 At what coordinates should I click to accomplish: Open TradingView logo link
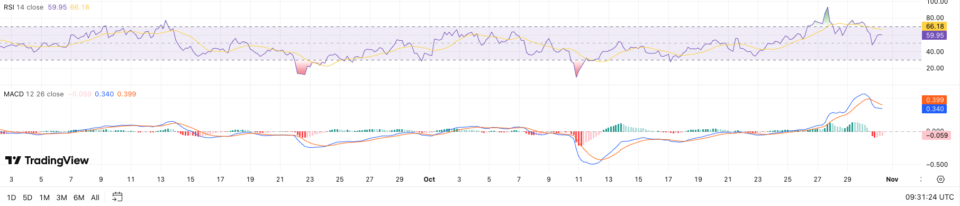coord(47,160)
